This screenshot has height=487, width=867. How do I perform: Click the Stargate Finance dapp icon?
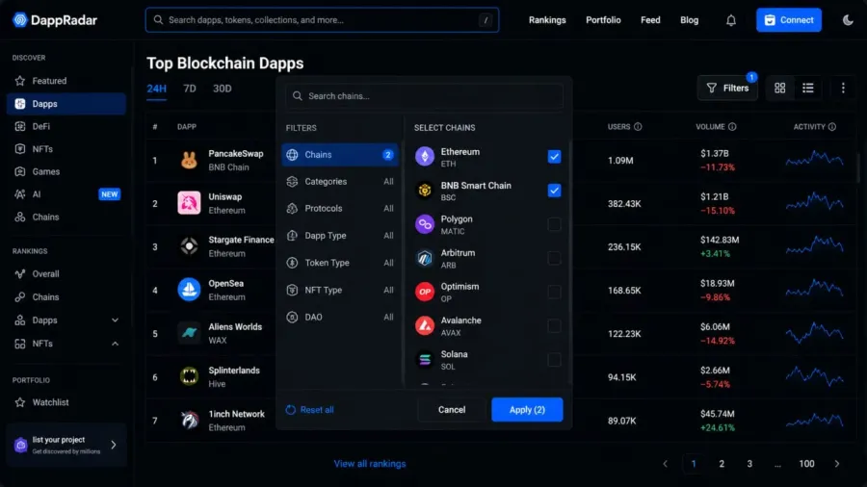pos(189,246)
